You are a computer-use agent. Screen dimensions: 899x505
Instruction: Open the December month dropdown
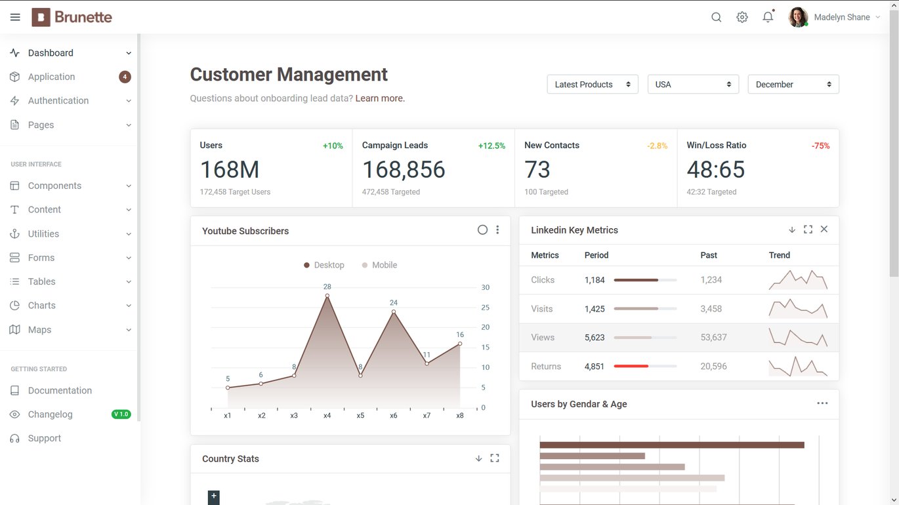pyautogui.click(x=793, y=84)
